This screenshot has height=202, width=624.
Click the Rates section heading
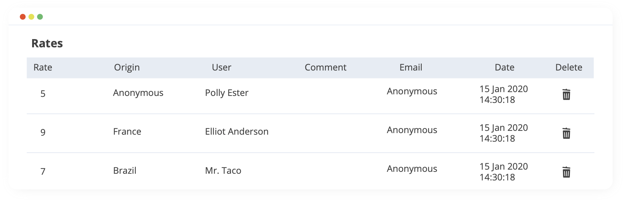click(x=47, y=43)
